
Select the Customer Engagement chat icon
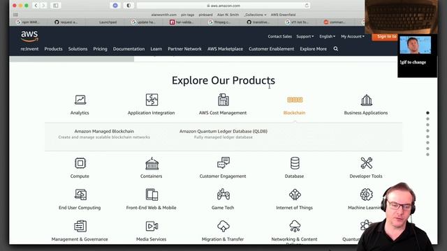(x=223, y=162)
